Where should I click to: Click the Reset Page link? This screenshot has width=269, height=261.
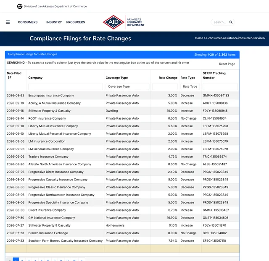coord(227,64)
